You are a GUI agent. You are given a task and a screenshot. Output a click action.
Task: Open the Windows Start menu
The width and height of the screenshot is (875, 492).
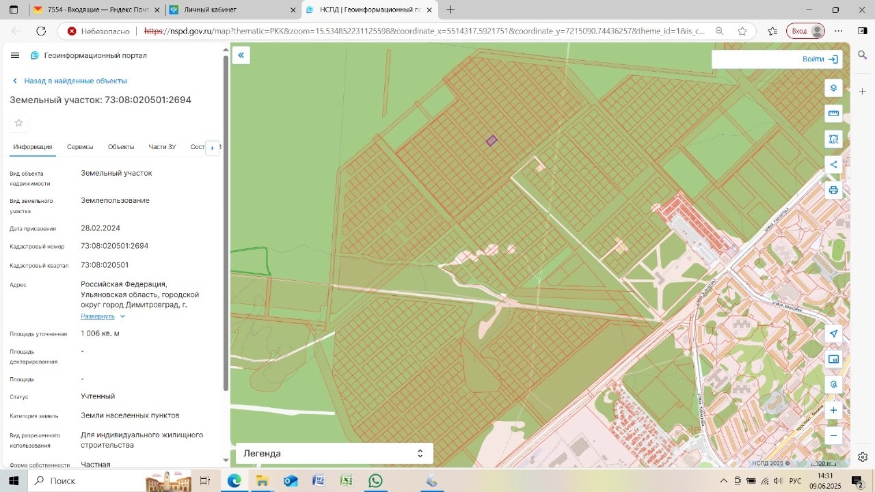13,481
